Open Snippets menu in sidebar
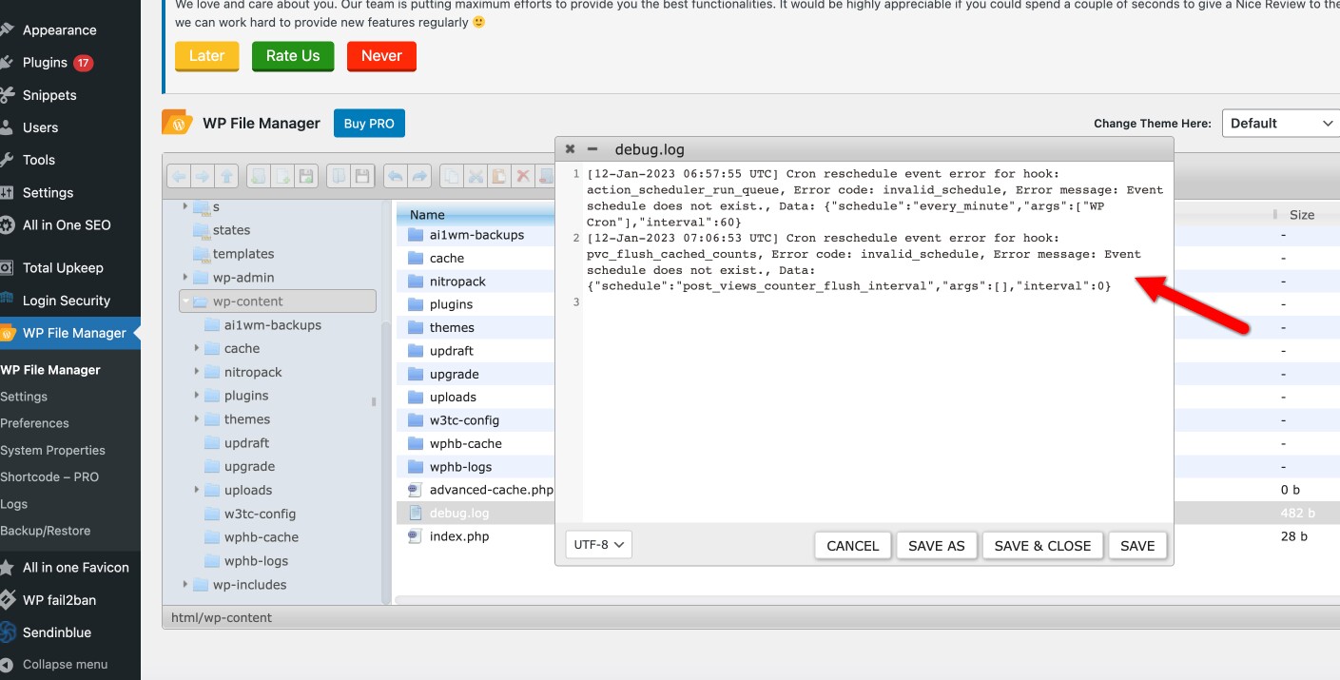Viewport: 1340px width, 680px height. [x=49, y=95]
